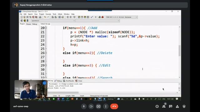
Task: Click the Present now screen-share button
Action: point(98,106)
